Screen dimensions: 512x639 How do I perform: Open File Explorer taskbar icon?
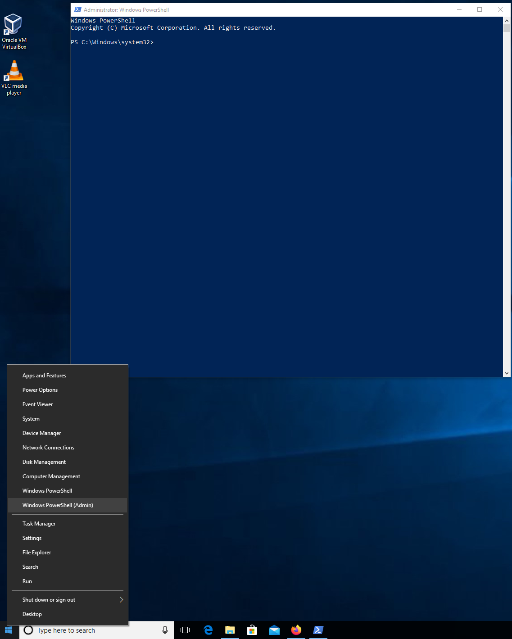pos(230,630)
